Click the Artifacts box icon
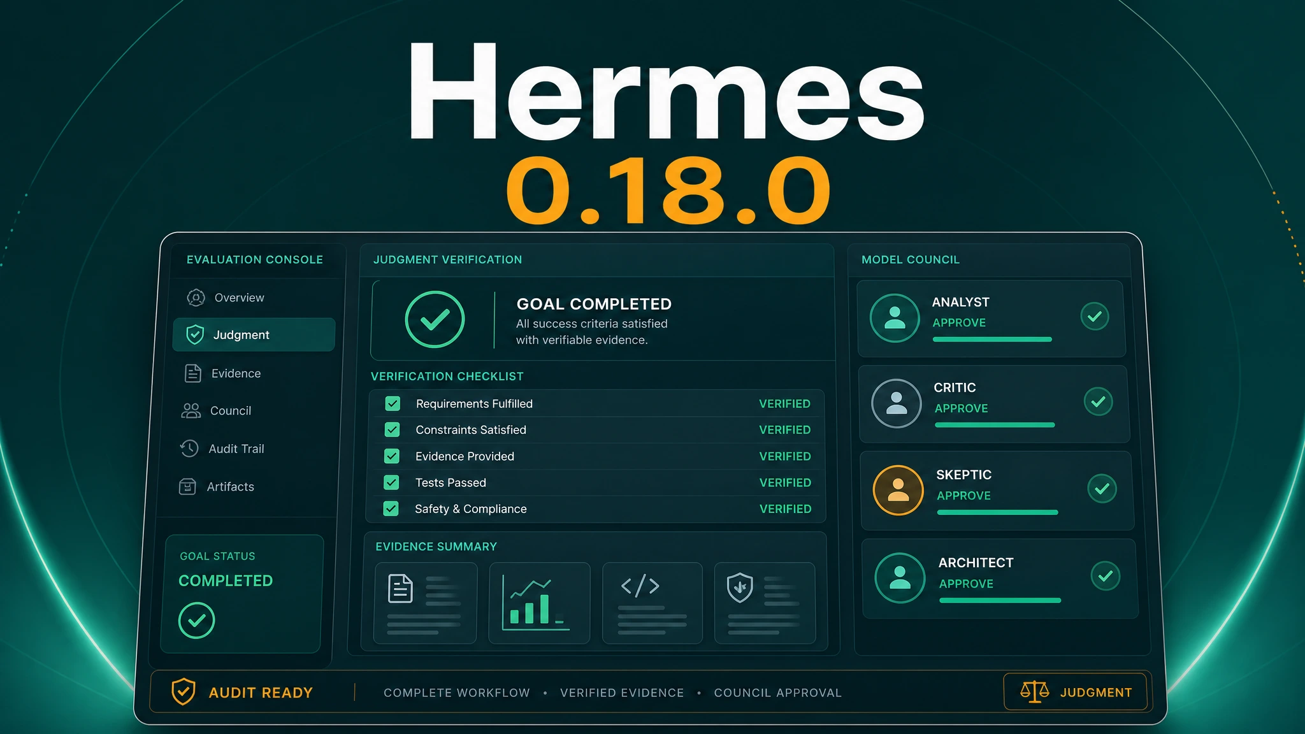Screen dimensions: 1305x734 click(x=187, y=487)
